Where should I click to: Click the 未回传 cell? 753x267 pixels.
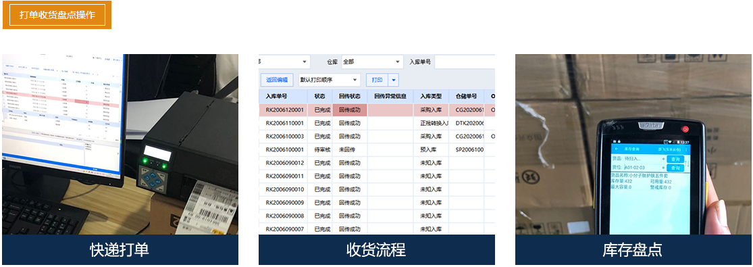[350, 149]
